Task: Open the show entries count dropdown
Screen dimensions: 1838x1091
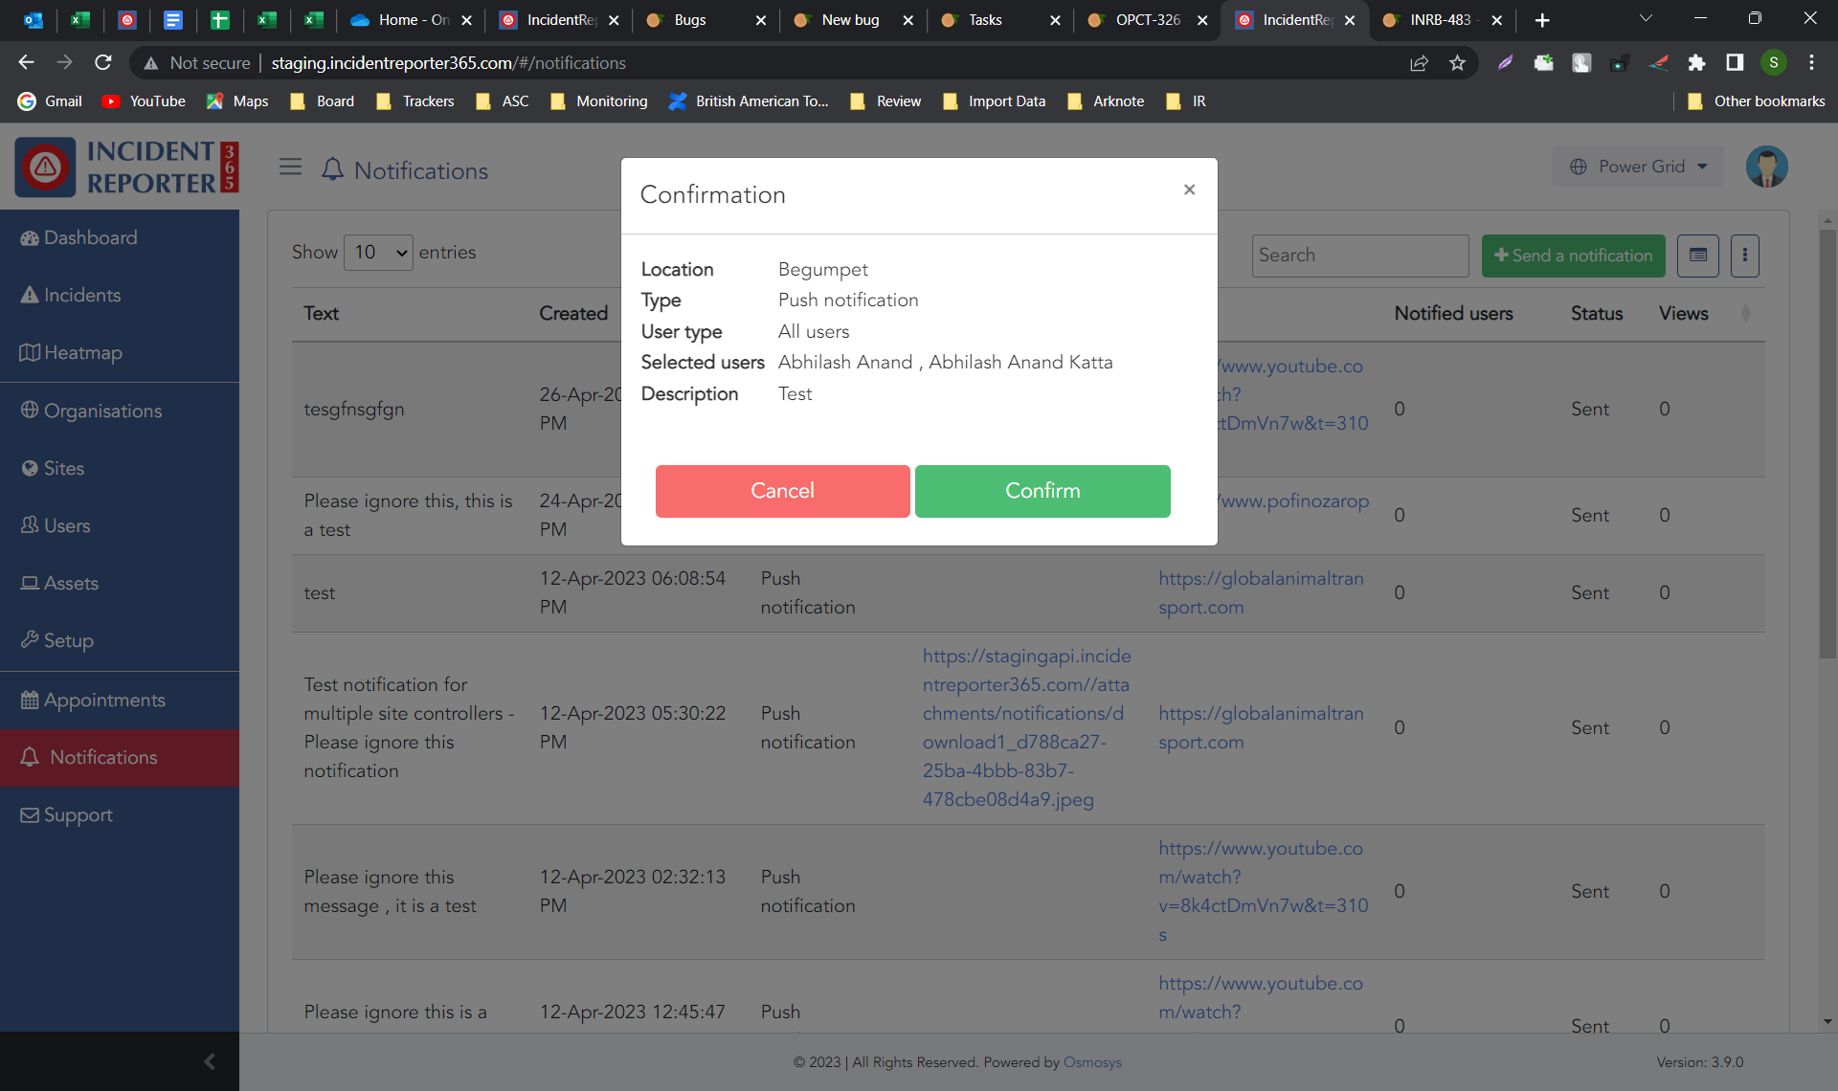Action: [x=378, y=253]
